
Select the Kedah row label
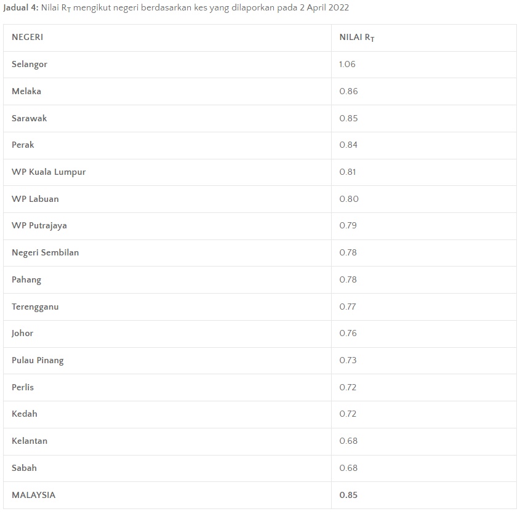(x=24, y=414)
